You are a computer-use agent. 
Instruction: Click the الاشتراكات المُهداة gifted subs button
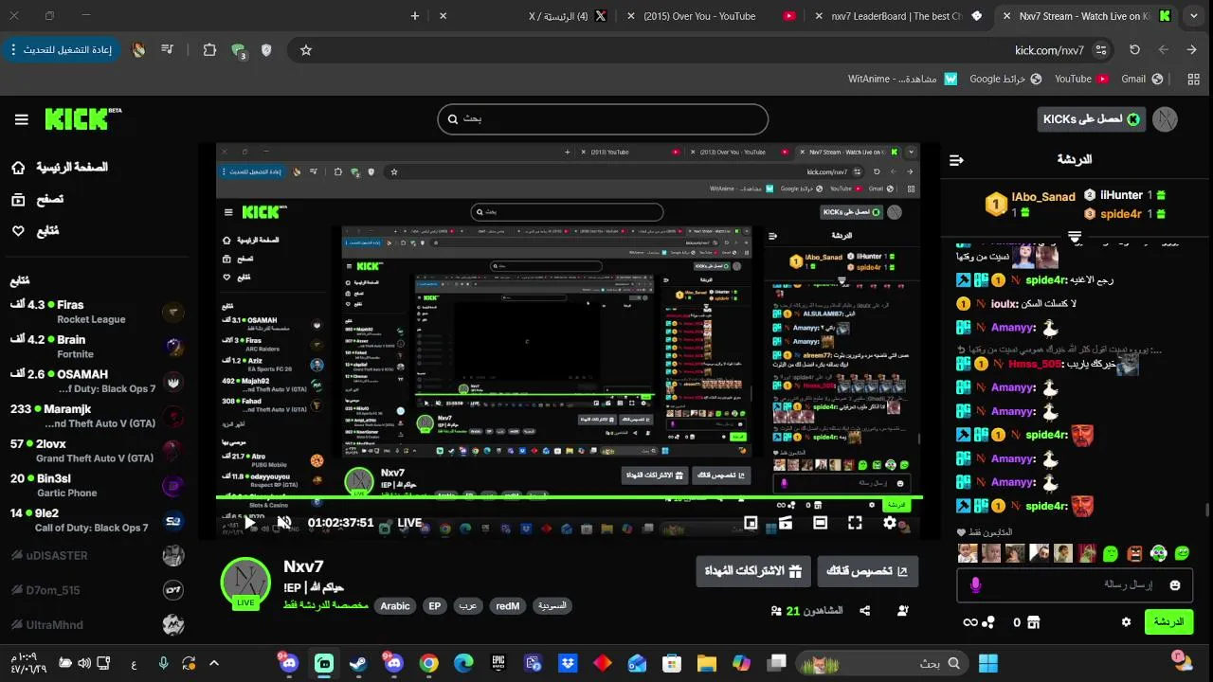pyautogui.click(x=753, y=571)
